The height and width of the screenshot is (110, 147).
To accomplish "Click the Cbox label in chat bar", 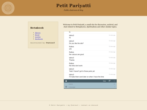I will [104, 81].
